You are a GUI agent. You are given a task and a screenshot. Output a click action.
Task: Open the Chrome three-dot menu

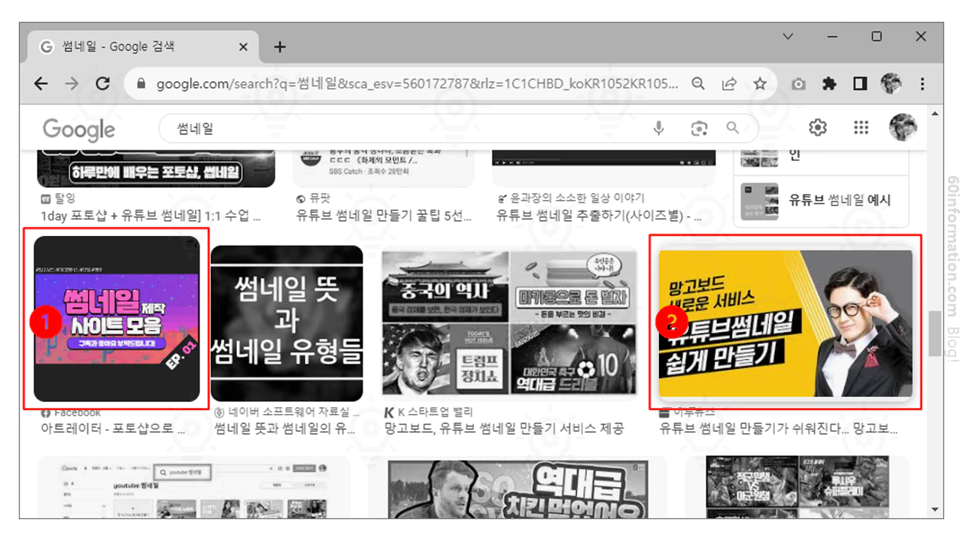click(x=921, y=83)
